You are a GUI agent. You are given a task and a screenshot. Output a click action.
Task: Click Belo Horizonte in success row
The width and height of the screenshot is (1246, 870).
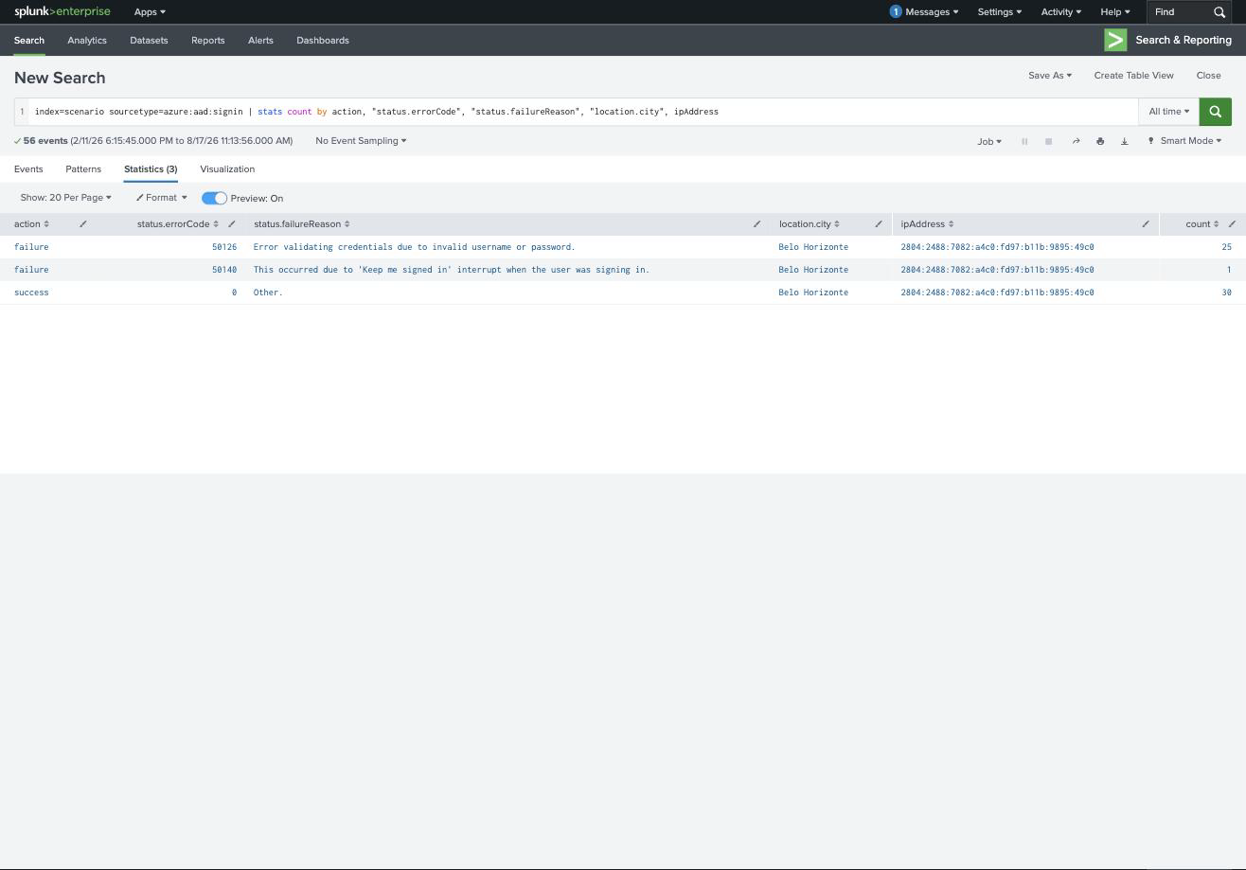(813, 293)
